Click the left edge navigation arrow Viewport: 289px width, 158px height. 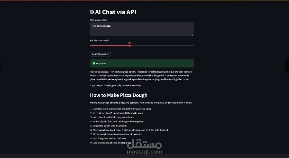click(x=1, y=66)
